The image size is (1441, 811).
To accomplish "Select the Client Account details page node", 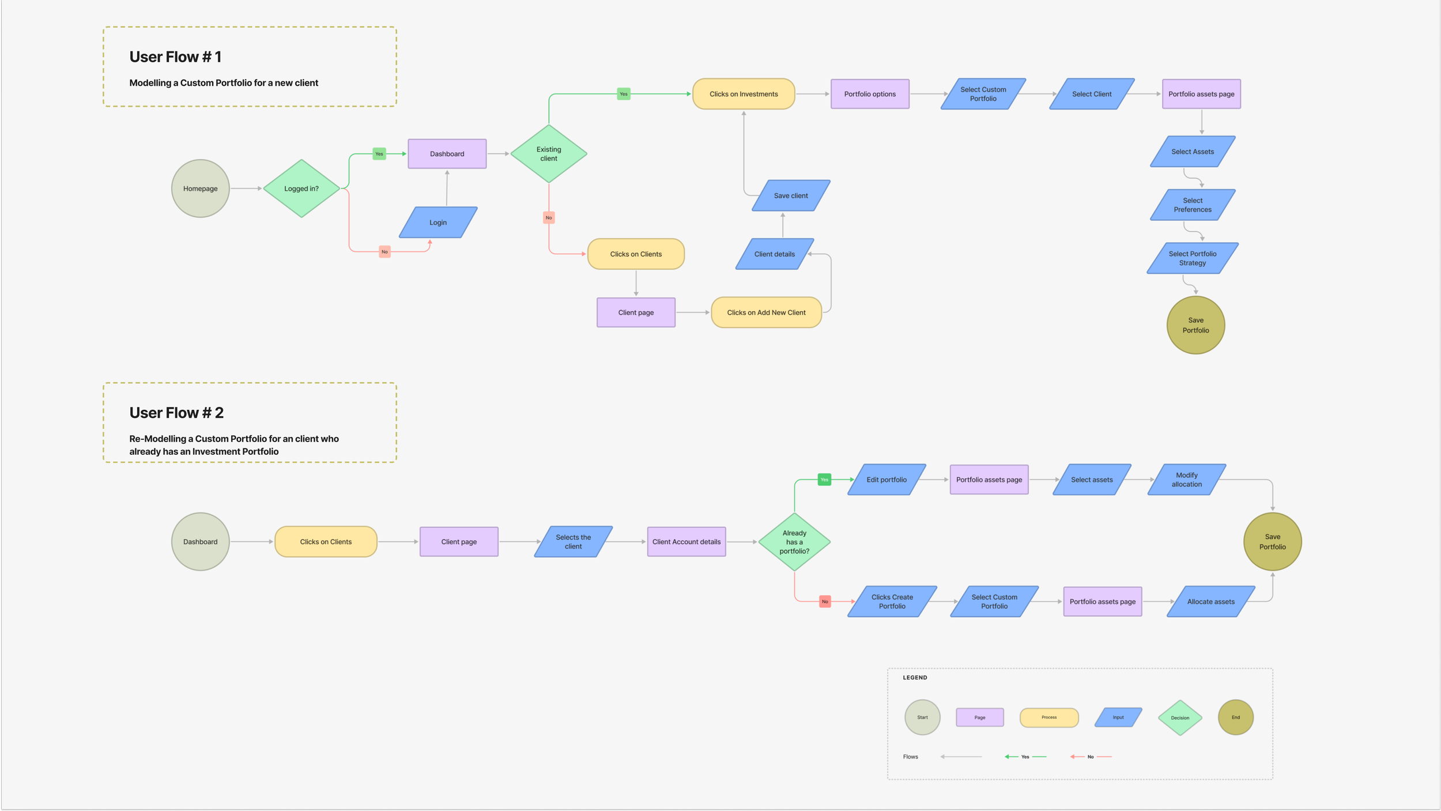I will click(x=686, y=542).
